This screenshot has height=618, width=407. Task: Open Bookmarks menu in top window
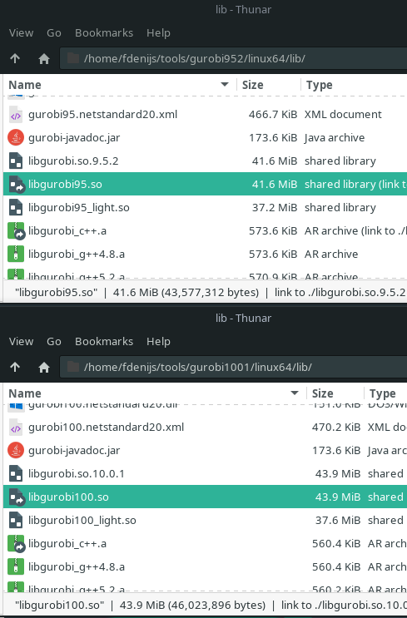[104, 32]
